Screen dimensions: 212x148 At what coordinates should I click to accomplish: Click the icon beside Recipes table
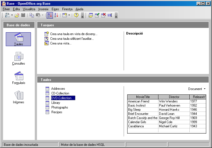click(47, 112)
